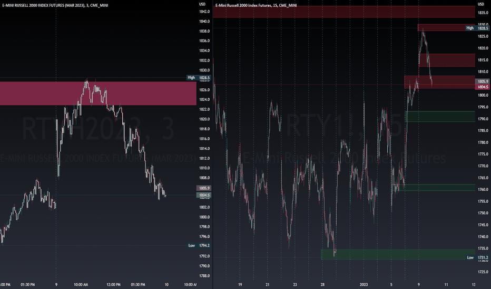
Task: Click the 1835.0 price scale label
Action: pos(483,13)
